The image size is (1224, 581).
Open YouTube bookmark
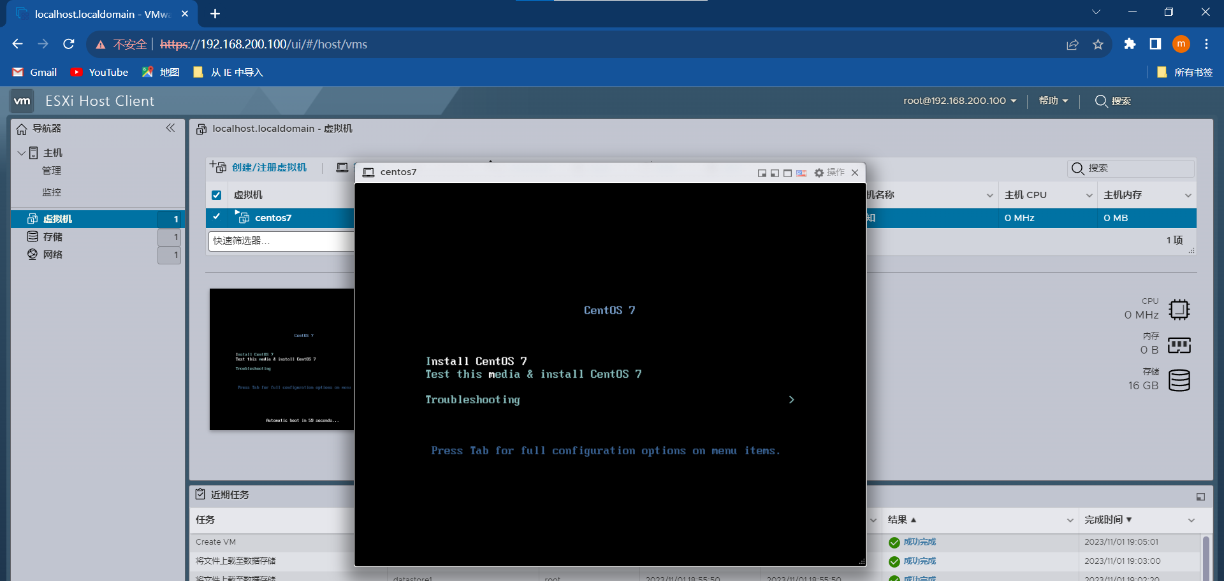click(99, 73)
